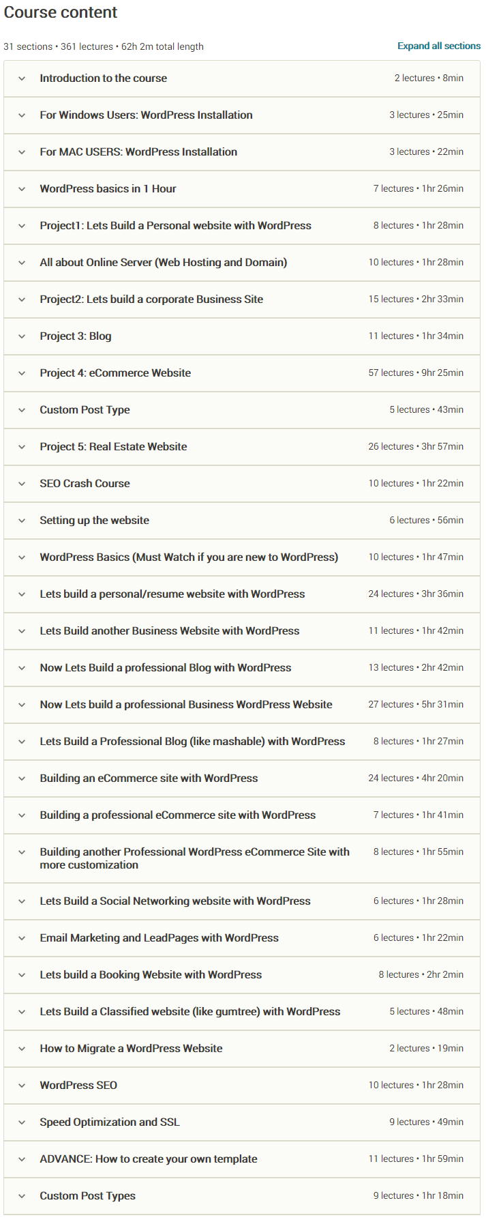The width and height of the screenshot is (486, 1222).
Task: Expand chevron next to WordPress basics in 1 Hour
Action: point(22,189)
